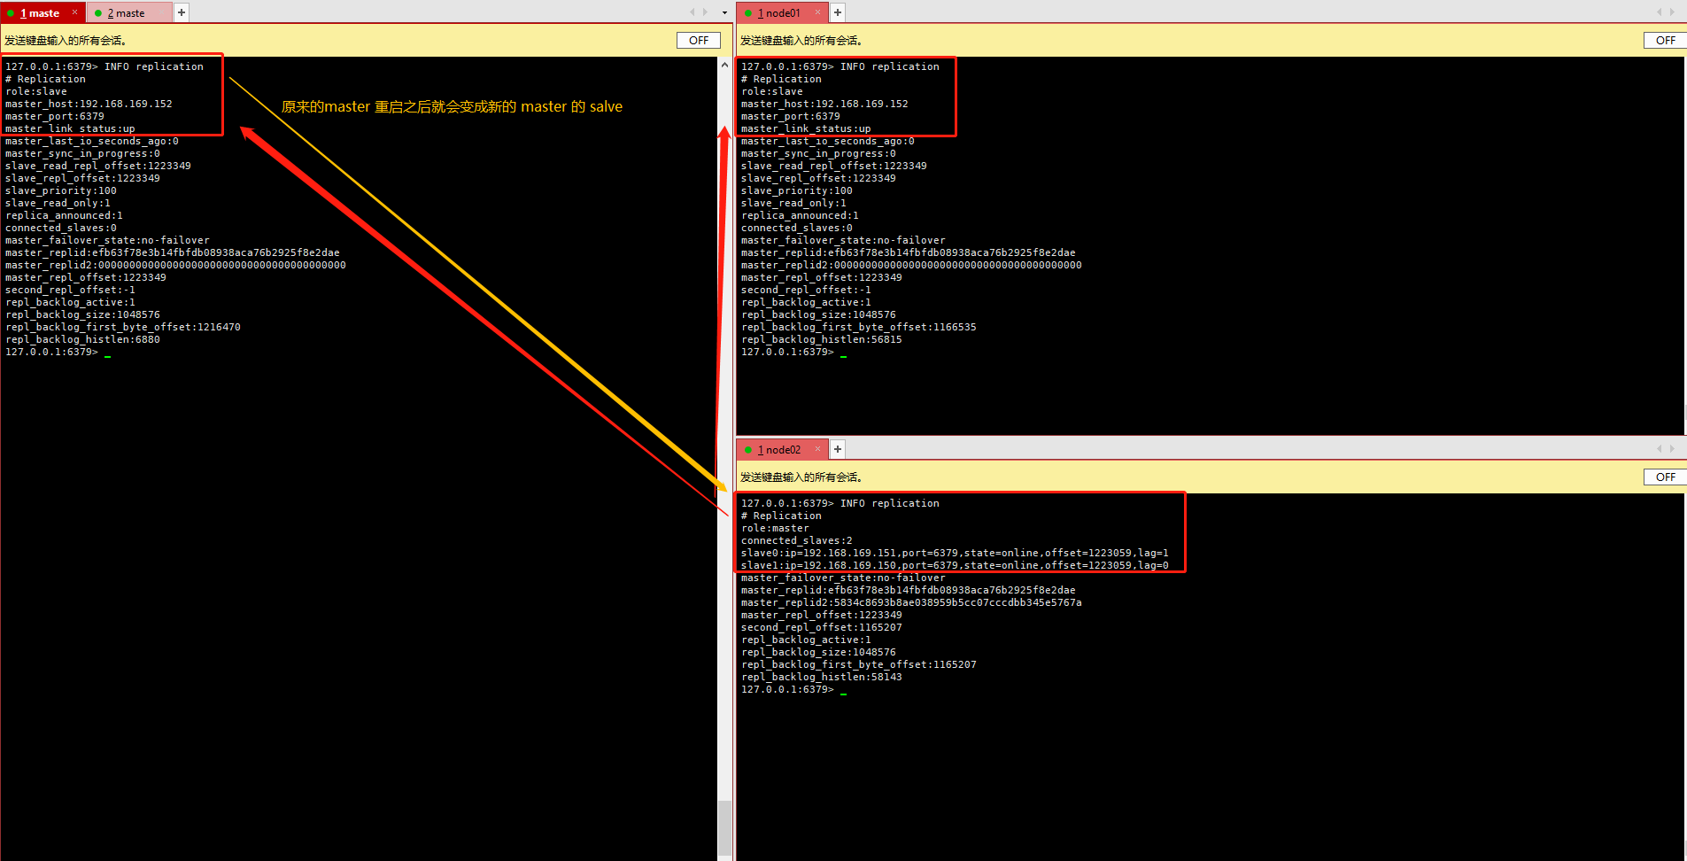Click the send-keyboard-input message in node02 pane
This screenshot has height=861, width=1687.
point(801,477)
